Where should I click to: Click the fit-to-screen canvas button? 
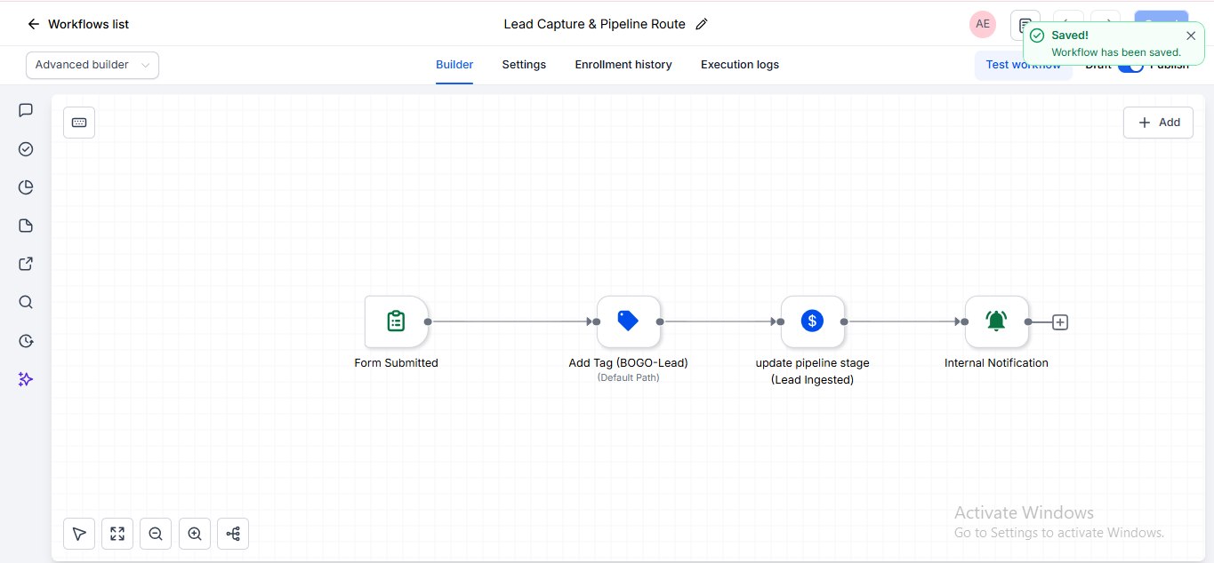(x=117, y=534)
